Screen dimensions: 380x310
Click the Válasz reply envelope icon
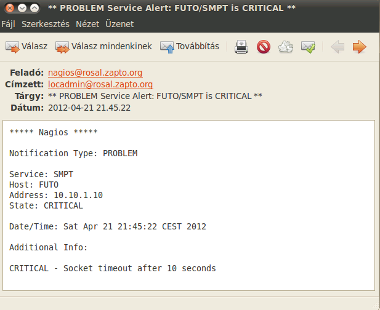click(x=12, y=47)
